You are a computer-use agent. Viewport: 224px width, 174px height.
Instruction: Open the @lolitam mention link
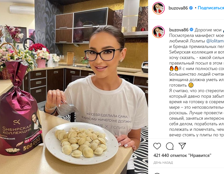(215, 41)
